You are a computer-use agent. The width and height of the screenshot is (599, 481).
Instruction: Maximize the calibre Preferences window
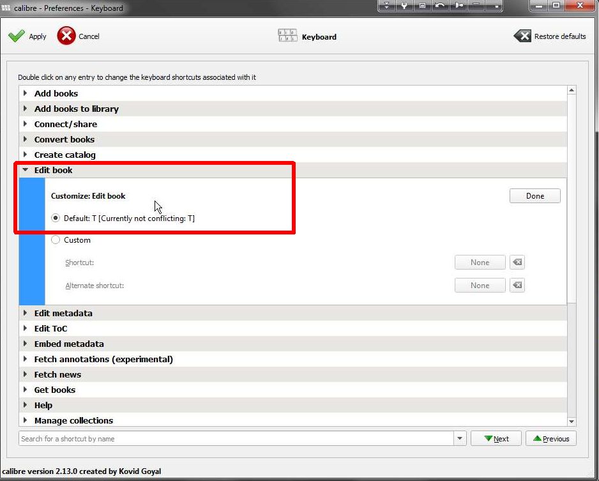(x=556, y=5)
